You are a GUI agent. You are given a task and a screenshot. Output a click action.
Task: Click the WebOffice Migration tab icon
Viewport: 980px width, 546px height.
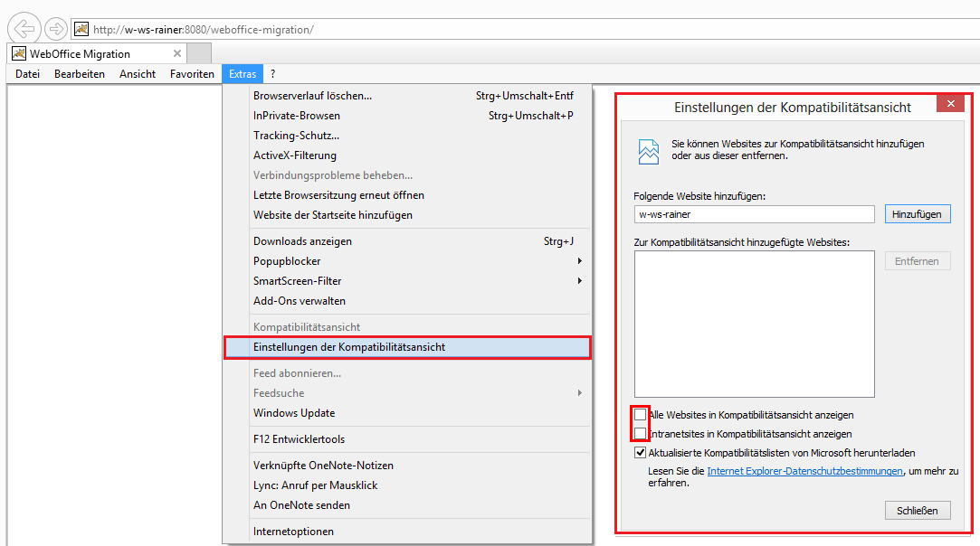click(19, 53)
